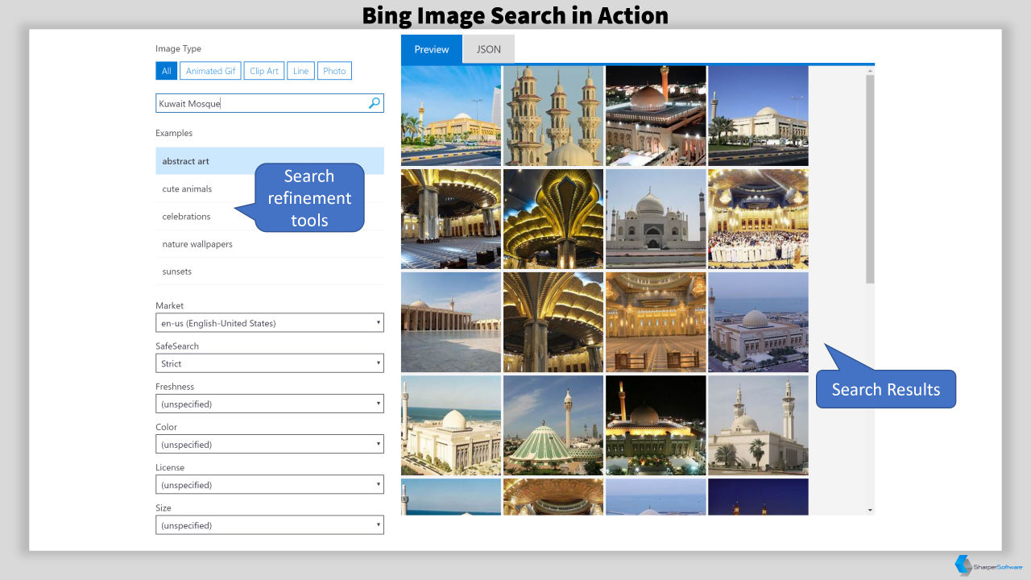Click the scrollbar up arrow
The width and height of the screenshot is (1031, 580).
pos(870,71)
